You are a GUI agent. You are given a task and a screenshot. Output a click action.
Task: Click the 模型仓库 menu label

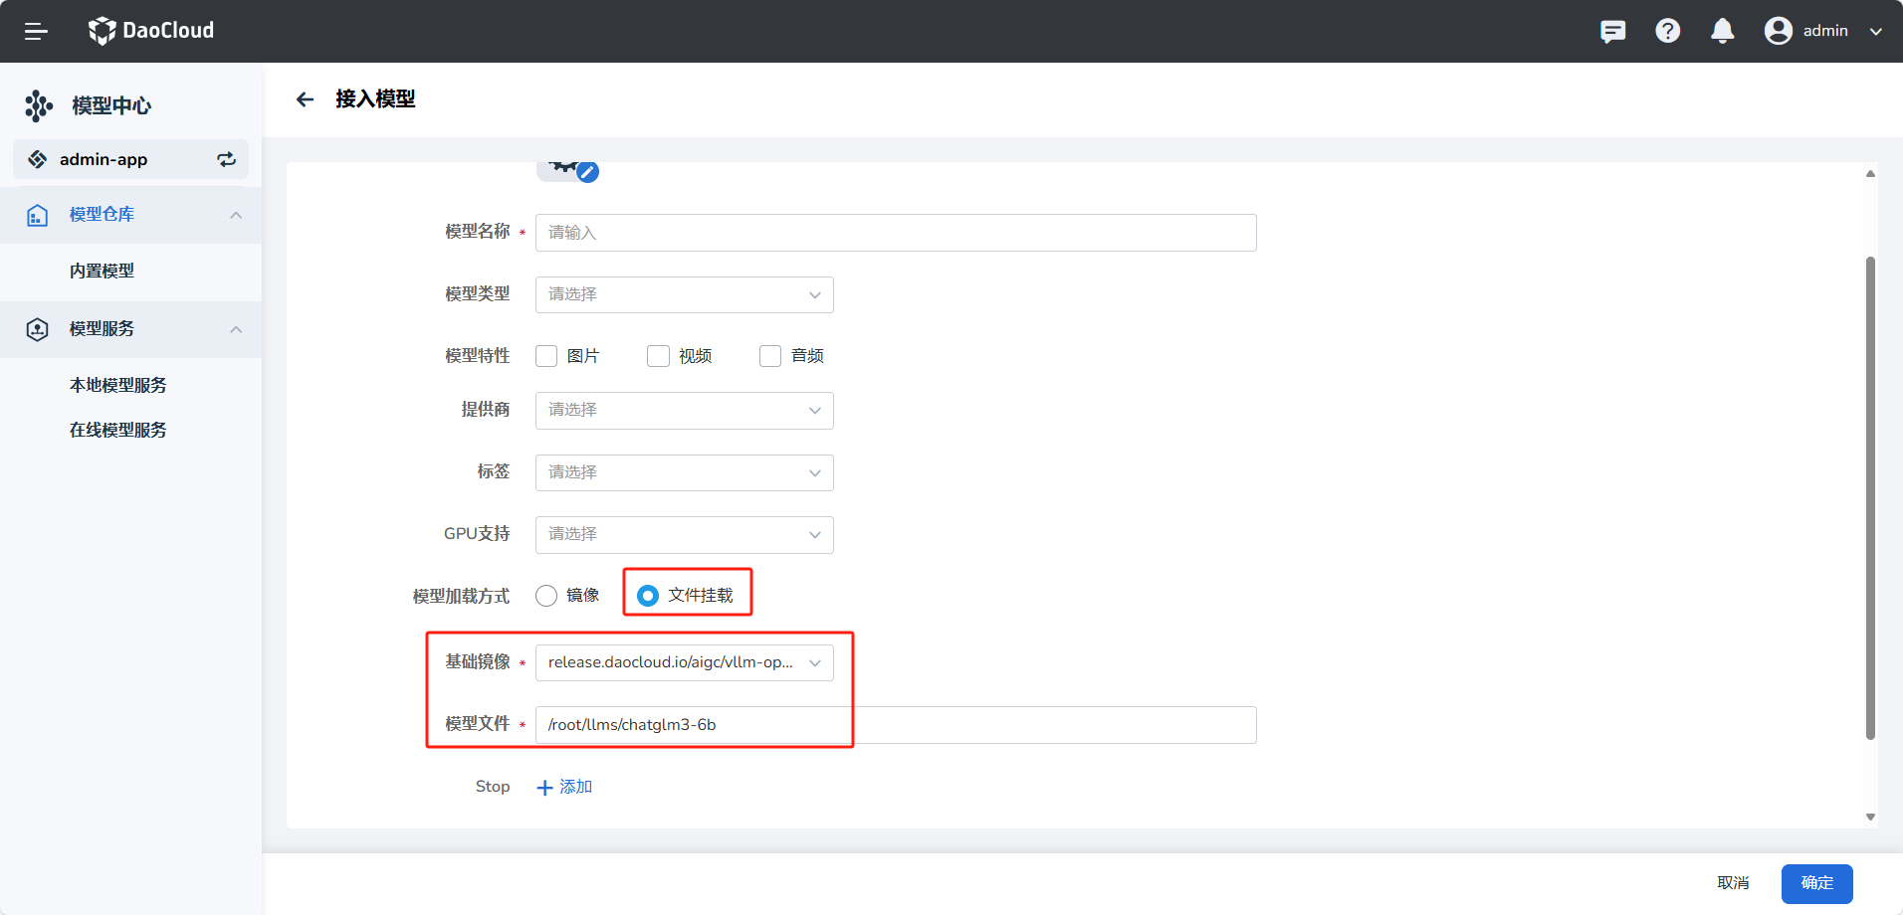[102, 215]
